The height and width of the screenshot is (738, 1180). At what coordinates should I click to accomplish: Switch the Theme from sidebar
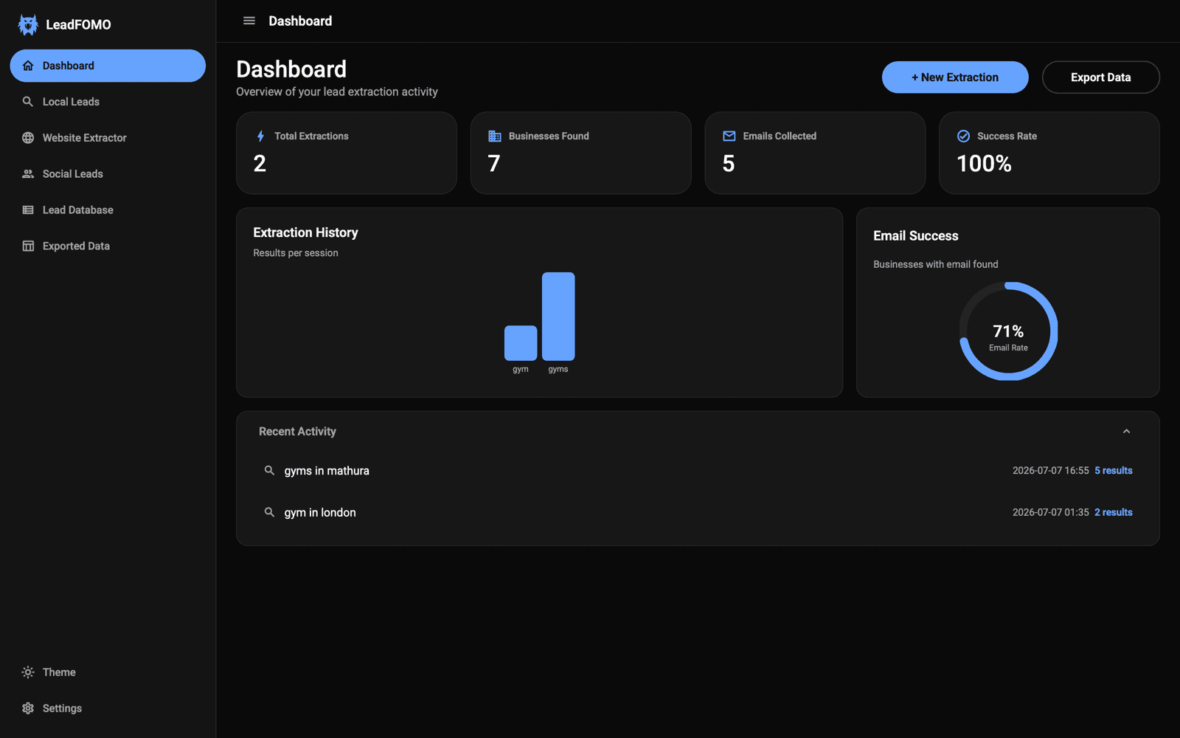108,672
